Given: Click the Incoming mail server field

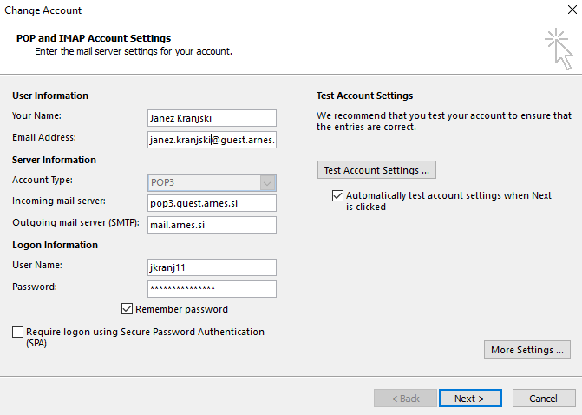Looking at the screenshot, I should tap(212, 203).
